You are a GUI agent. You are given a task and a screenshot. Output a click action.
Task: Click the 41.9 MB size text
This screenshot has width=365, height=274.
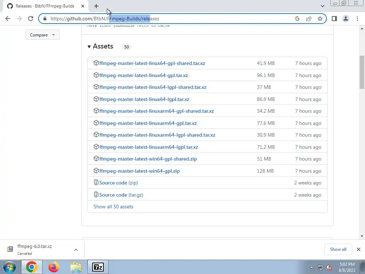(x=266, y=64)
